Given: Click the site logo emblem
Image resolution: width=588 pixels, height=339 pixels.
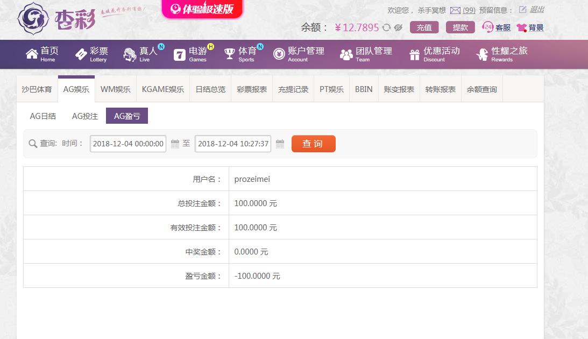Looking at the screenshot, I should click(33, 18).
